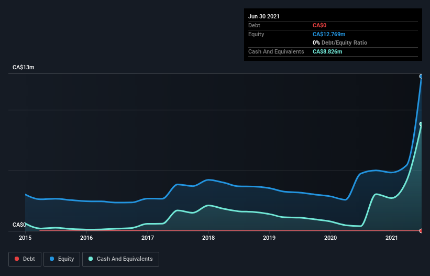
Task: Click the tooltip Equity row label
Action: coord(256,34)
